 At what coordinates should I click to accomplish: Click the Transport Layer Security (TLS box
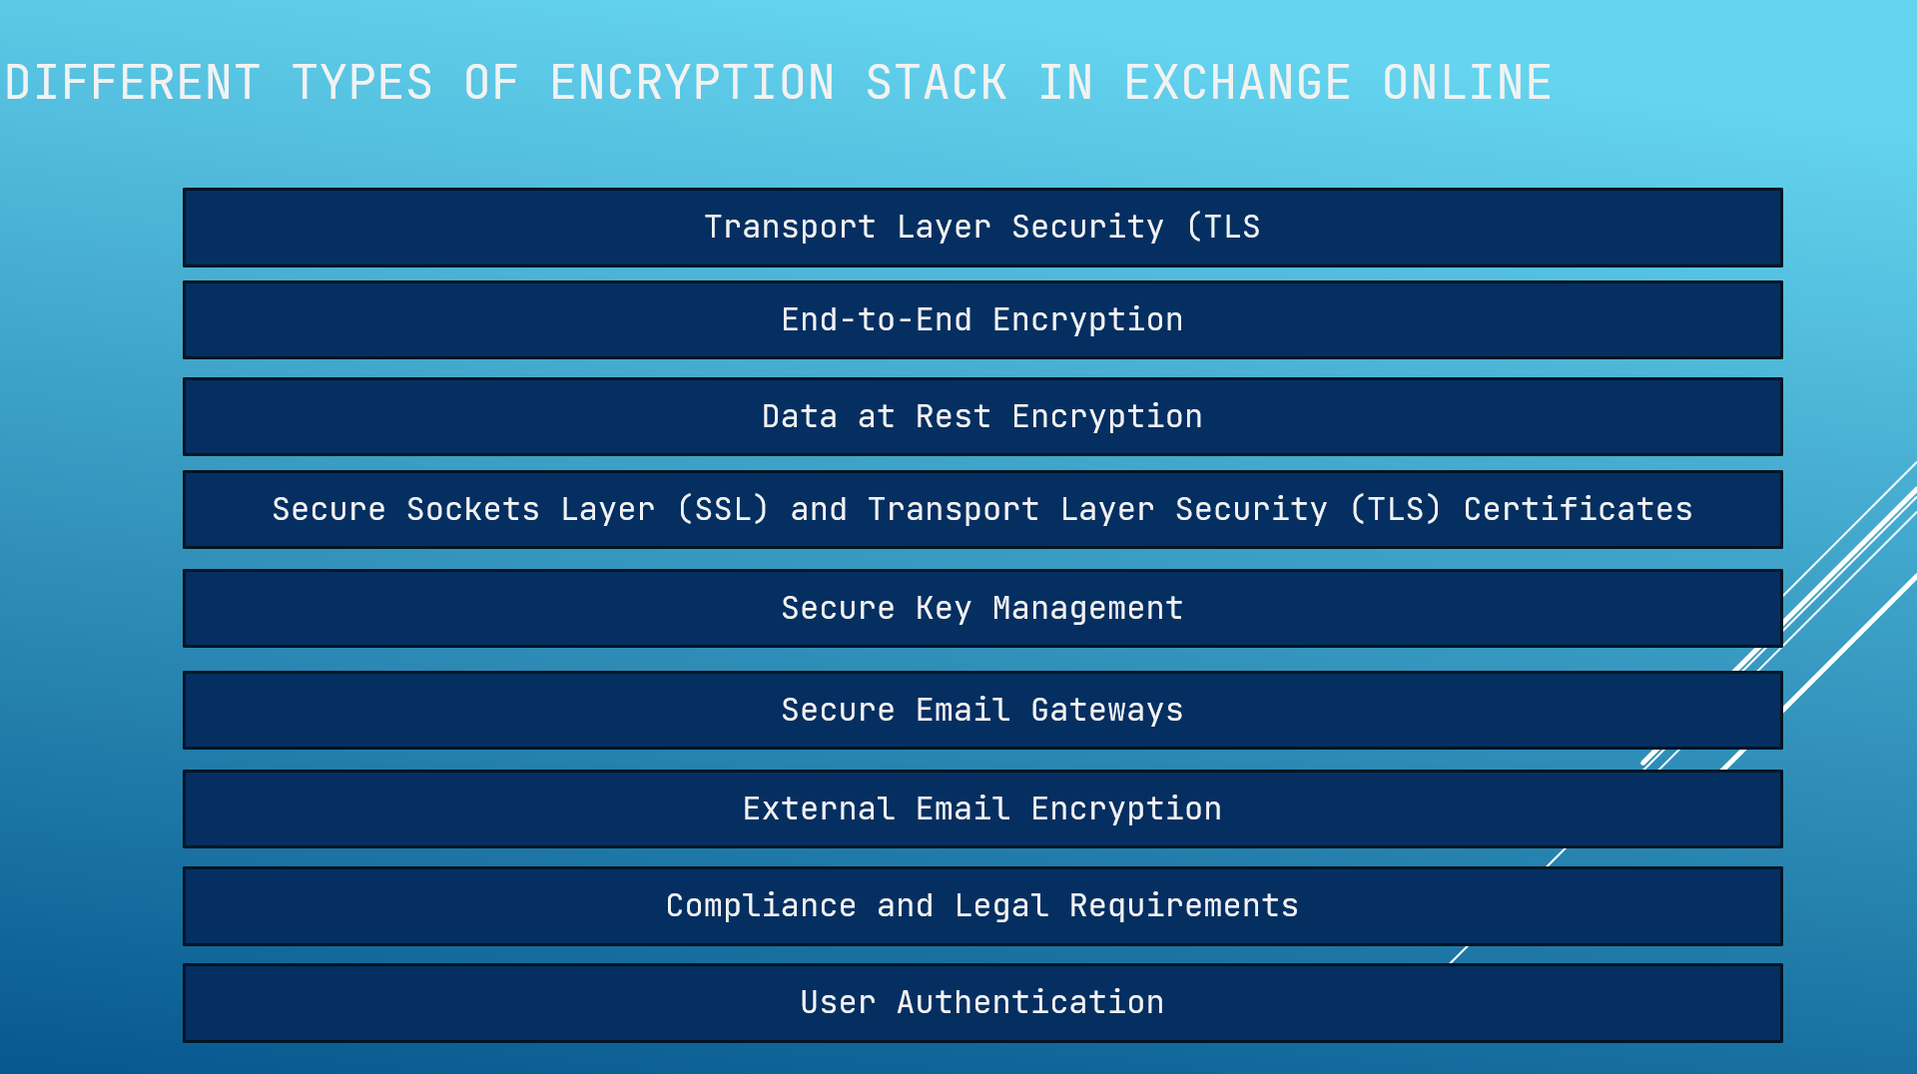click(982, 228)
